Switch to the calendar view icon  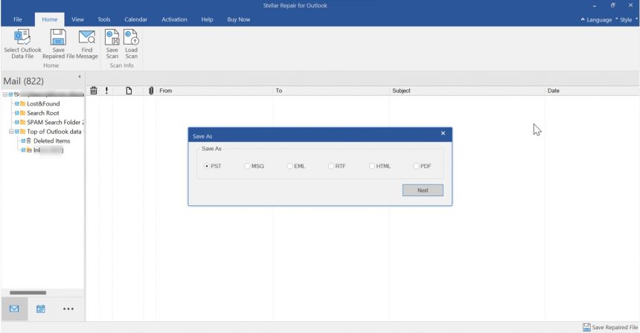coord(41,309)
